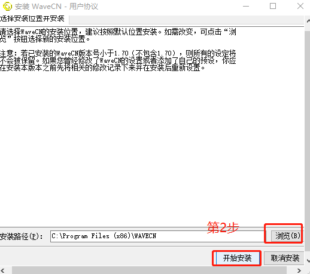Click the 取消安装 button

coord(285,258)
